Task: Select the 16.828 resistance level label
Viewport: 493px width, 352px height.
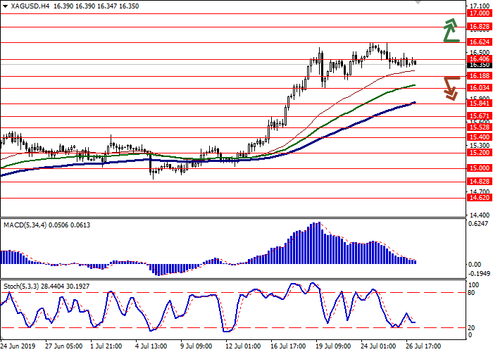Action: coord(478,27)
